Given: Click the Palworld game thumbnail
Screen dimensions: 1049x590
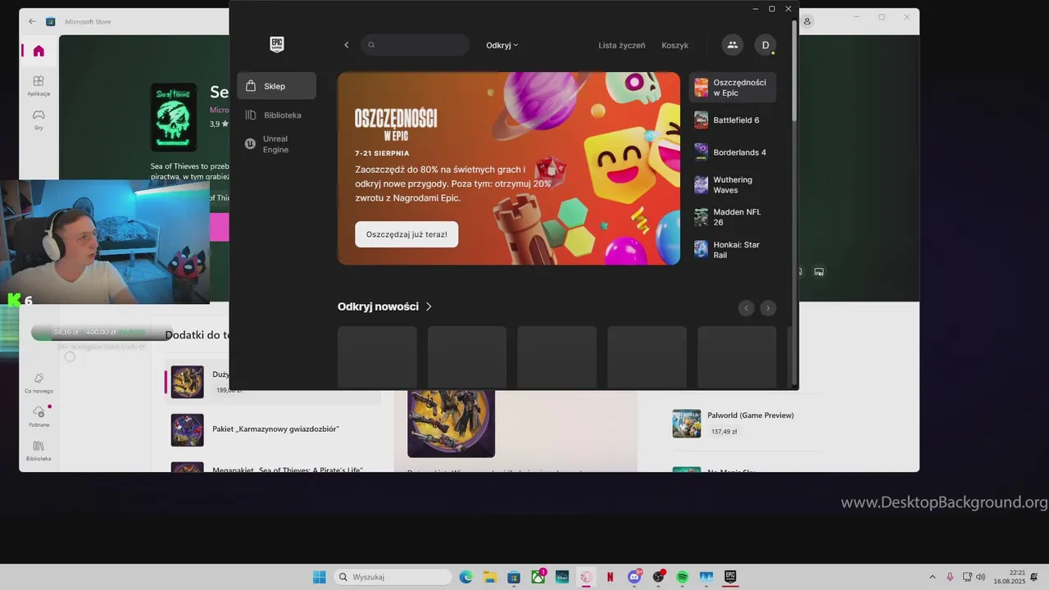Looking at the screenshot, I should pyautogui.click(x=687, y=424).
